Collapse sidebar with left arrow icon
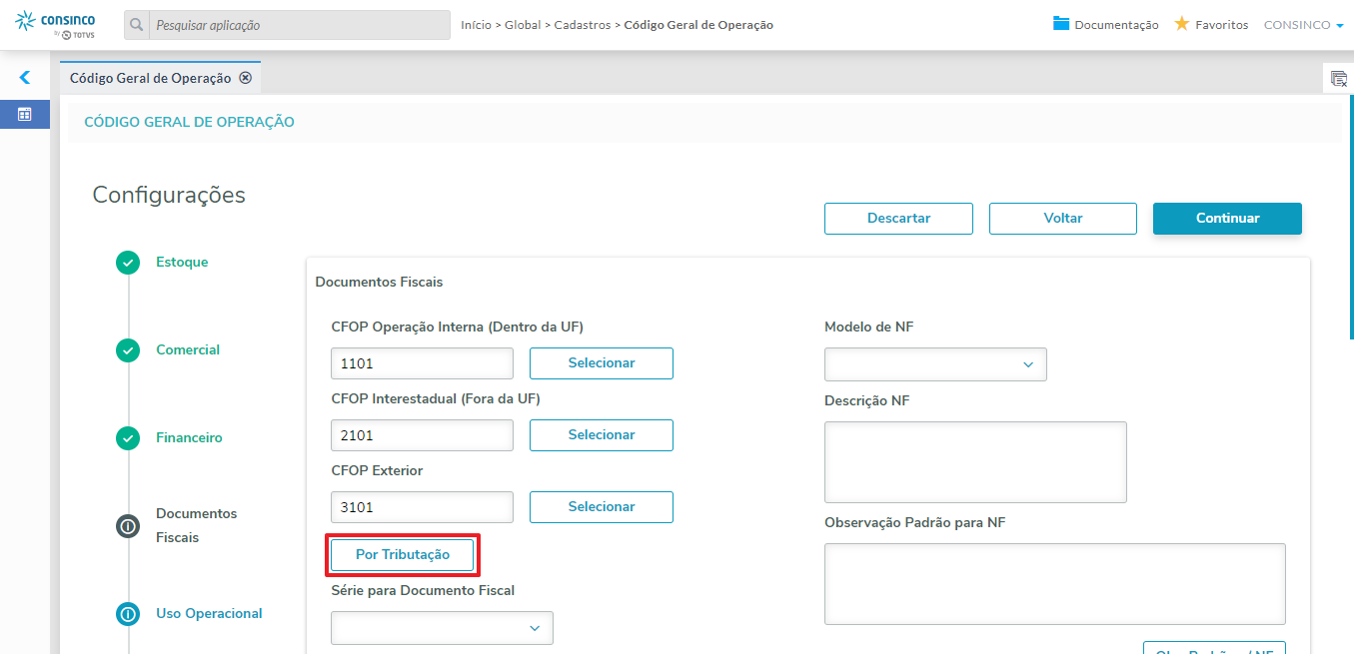 [25, 77]
